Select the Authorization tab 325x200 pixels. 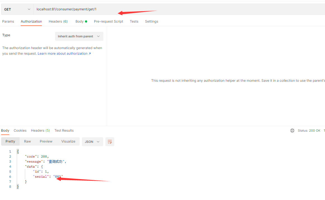[31, 21]
